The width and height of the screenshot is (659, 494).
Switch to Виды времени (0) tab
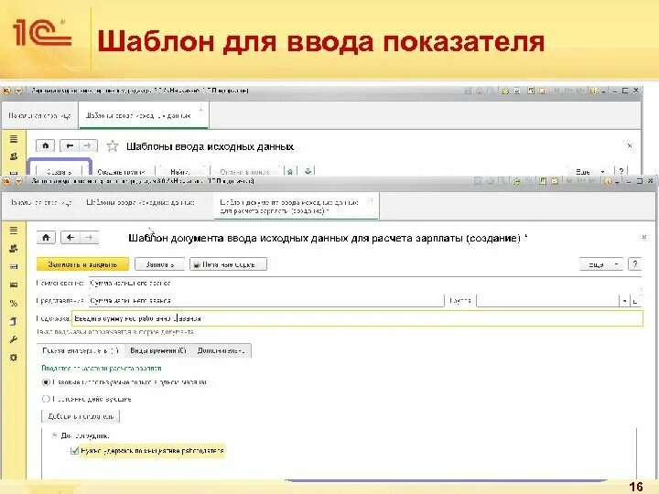(158, 350)
